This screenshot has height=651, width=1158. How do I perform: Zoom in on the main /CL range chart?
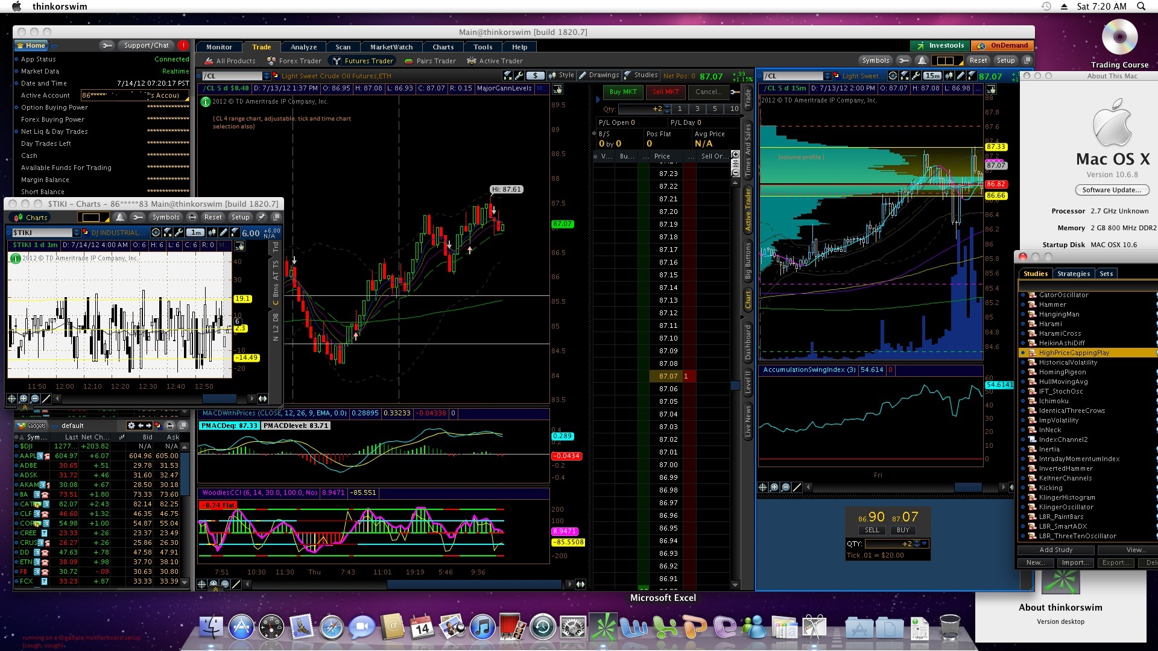(214, 584)
